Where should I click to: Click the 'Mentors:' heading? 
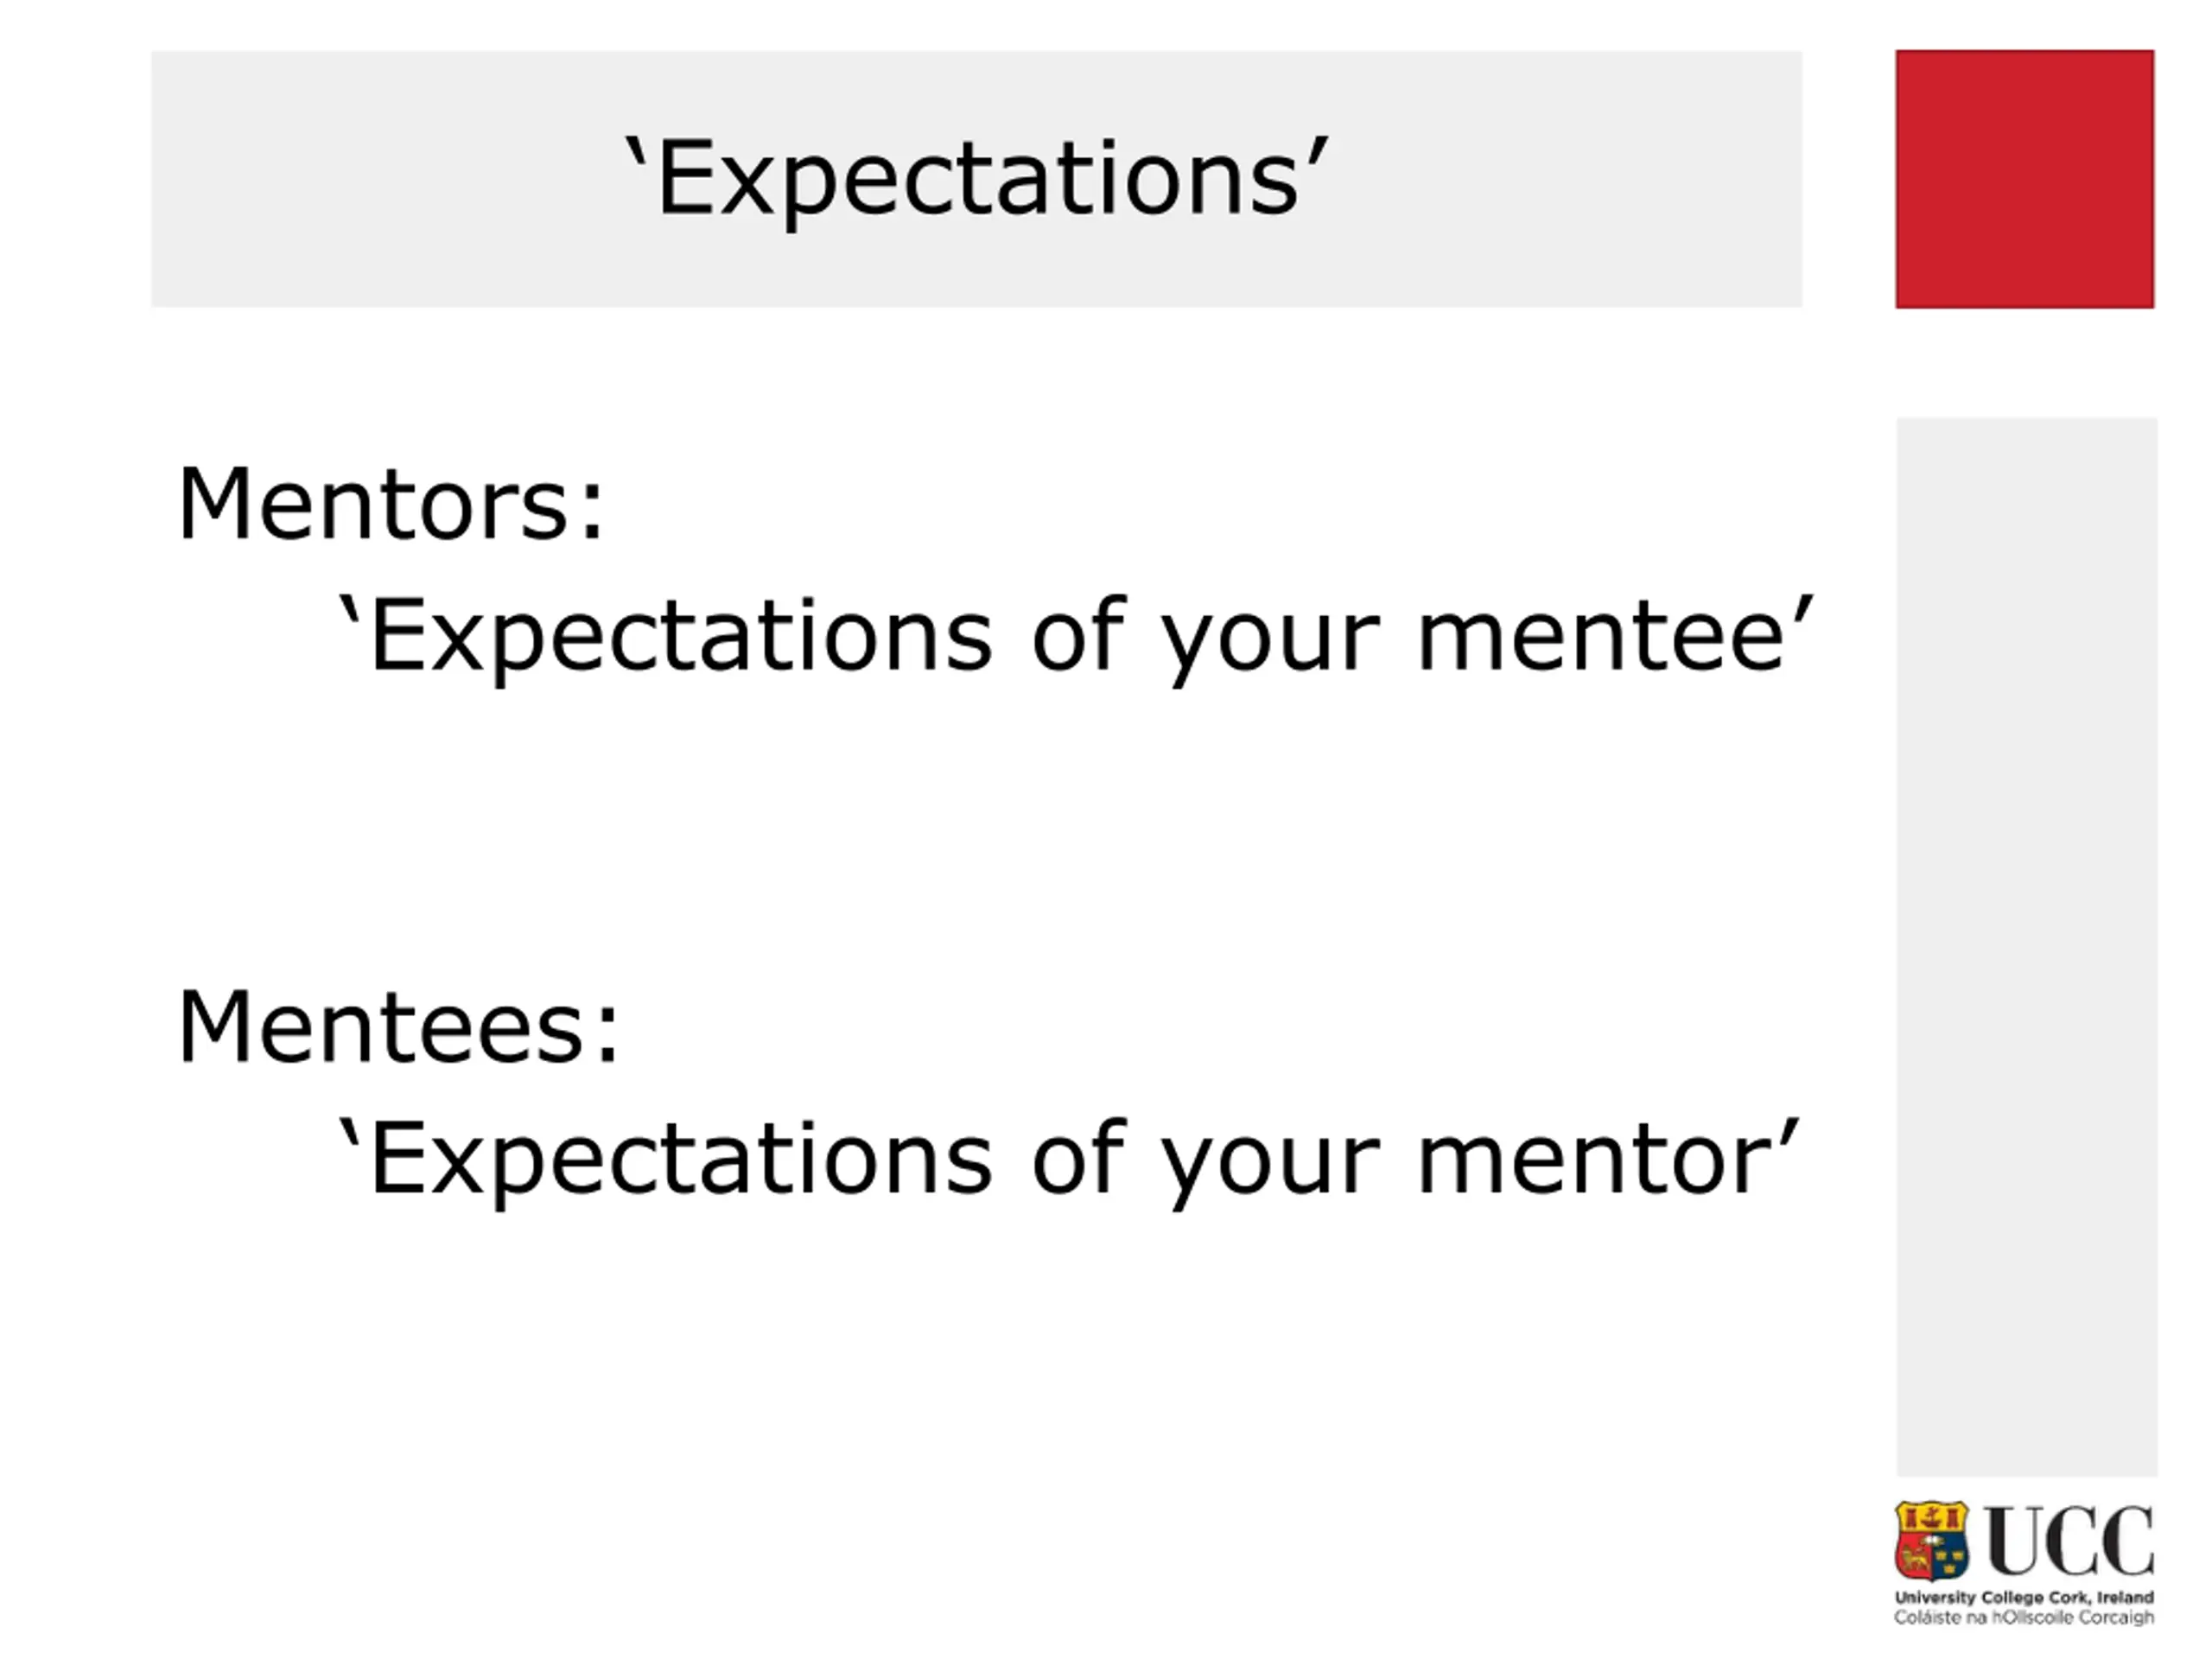coord(391,505)
